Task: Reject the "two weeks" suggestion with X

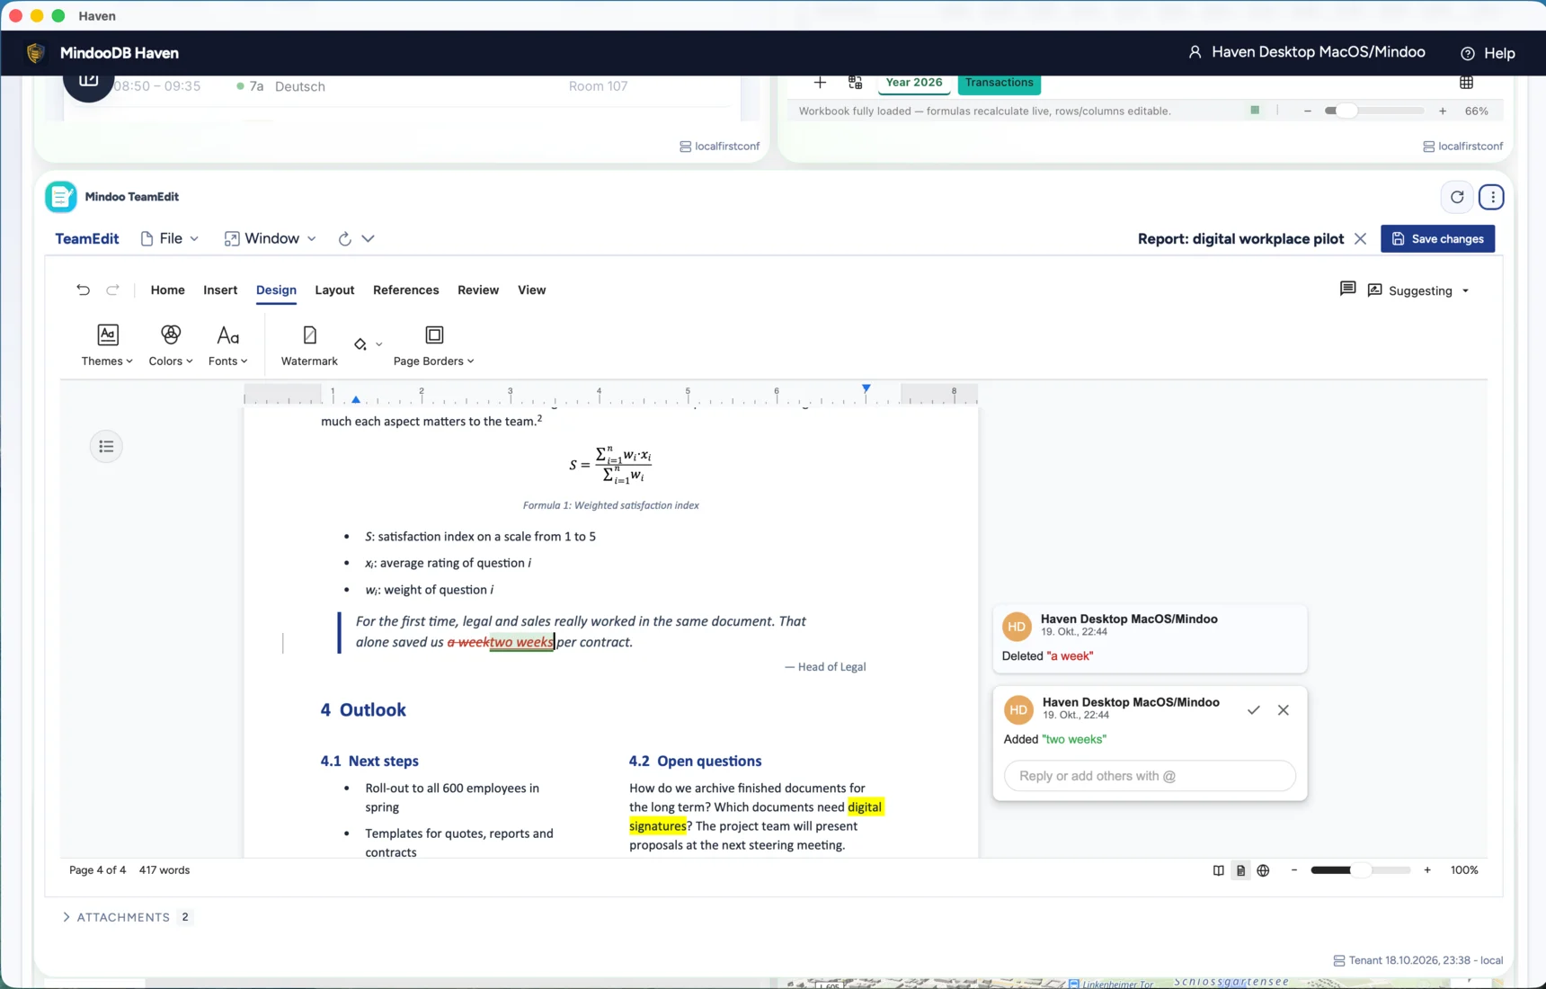Action: coord(1284,710)
